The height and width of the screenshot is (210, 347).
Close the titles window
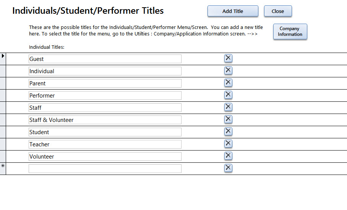tap(278, 11)
